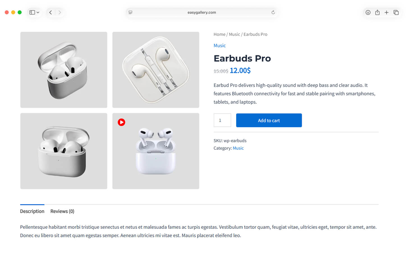The image size is (409, 261).
Task: Switch to the Description tab
Action: tap(32, 211)
